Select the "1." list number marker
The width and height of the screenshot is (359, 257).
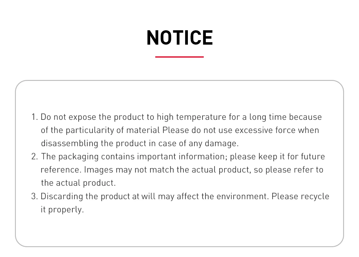tap(34, 117)
